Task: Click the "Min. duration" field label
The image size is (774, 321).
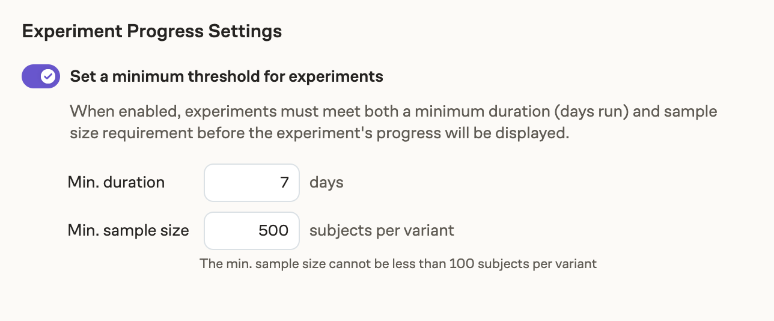Action: pos(116,183)
